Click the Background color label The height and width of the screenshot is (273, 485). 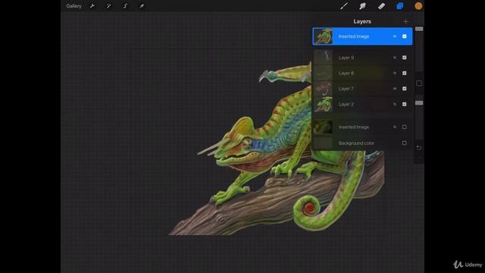point(356,143)
